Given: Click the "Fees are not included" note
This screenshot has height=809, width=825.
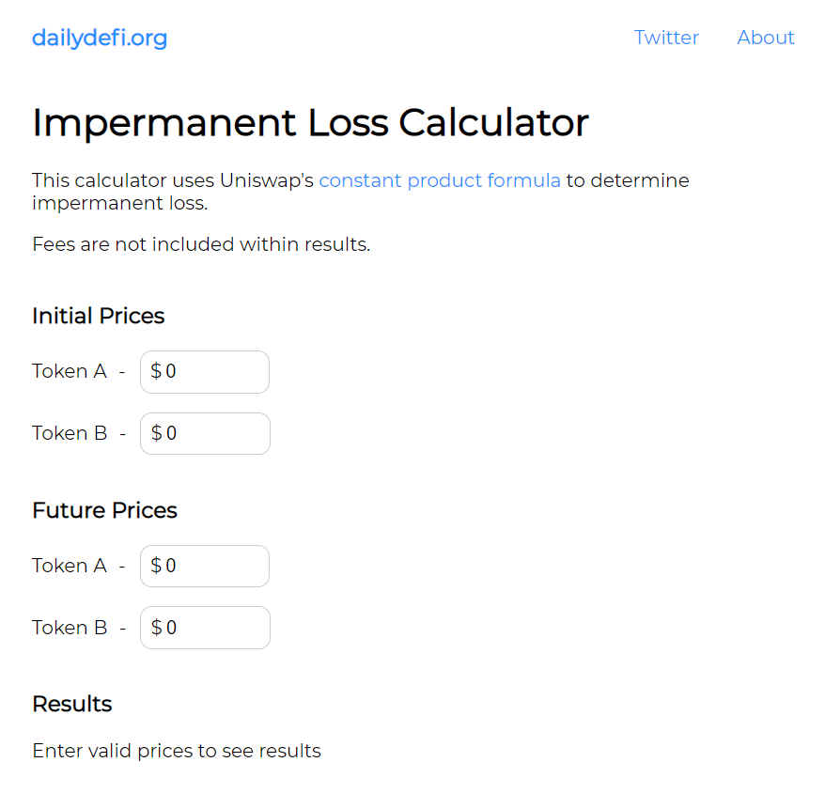Looking at the screenshot, I should click(201, 244).
